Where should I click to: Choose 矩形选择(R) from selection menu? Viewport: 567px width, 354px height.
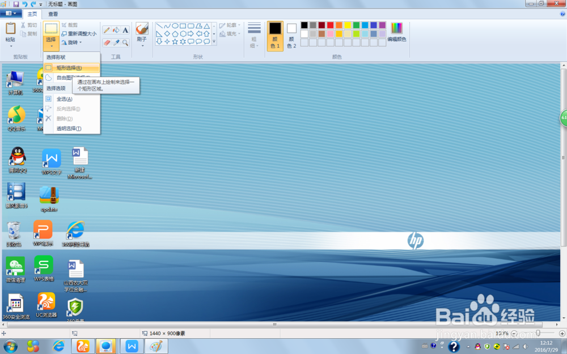(x=71, y=67)
